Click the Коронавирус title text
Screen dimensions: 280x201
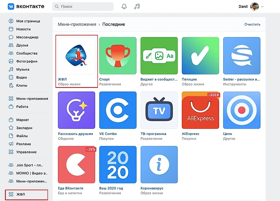point(152,188)
